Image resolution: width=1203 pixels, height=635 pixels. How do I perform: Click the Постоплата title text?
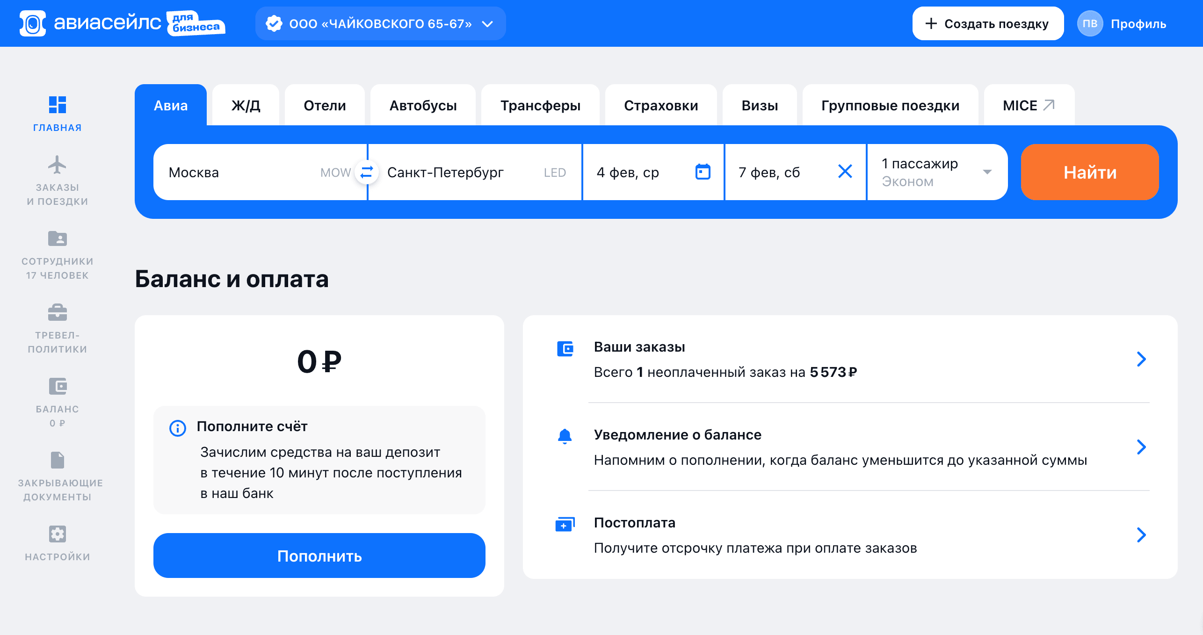634,523
